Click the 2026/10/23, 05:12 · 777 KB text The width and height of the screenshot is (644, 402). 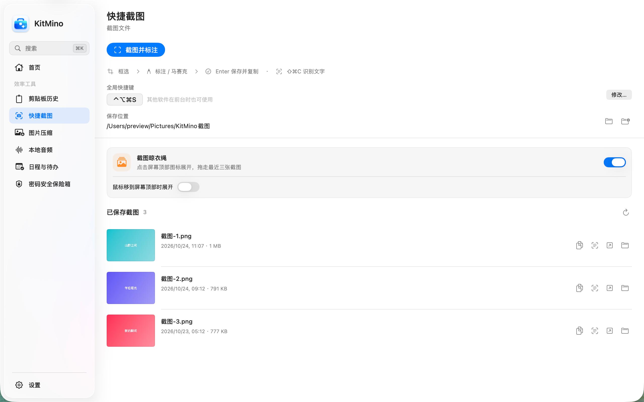tap(194, 331)
